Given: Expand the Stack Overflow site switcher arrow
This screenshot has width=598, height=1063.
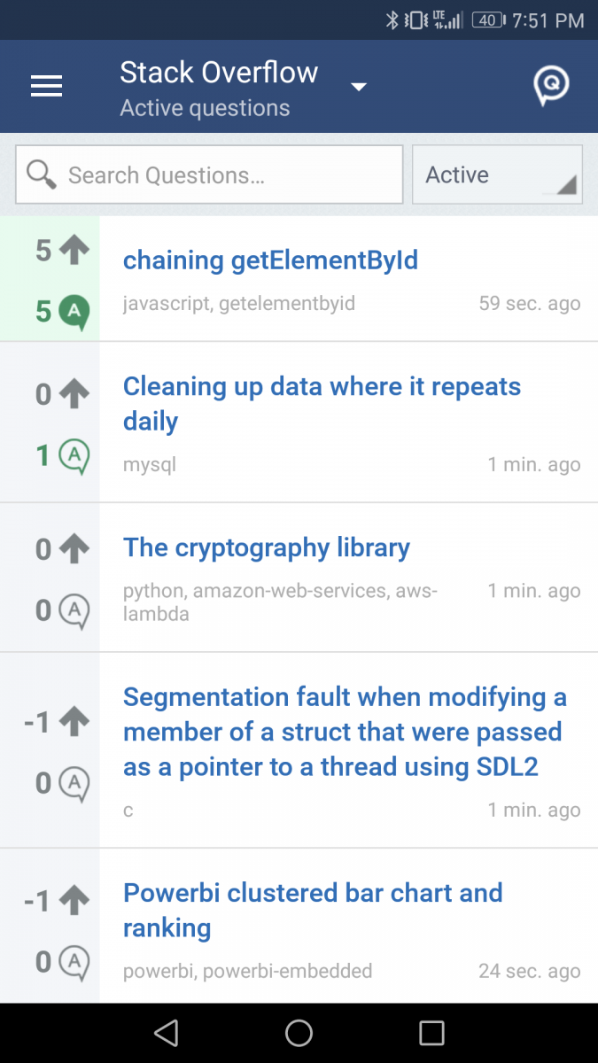Looking at the screenshot, I should tap(358, 87).
